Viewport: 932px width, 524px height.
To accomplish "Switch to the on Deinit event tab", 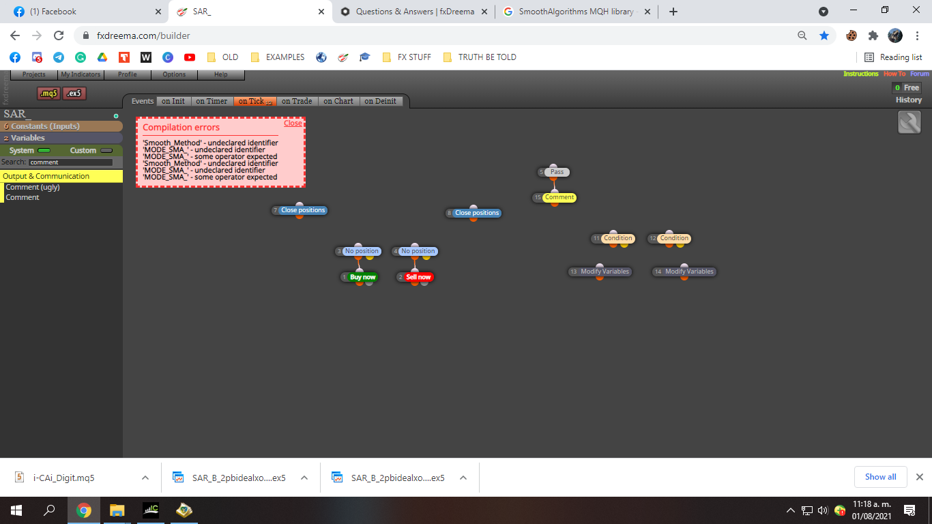I will point(381,101).
